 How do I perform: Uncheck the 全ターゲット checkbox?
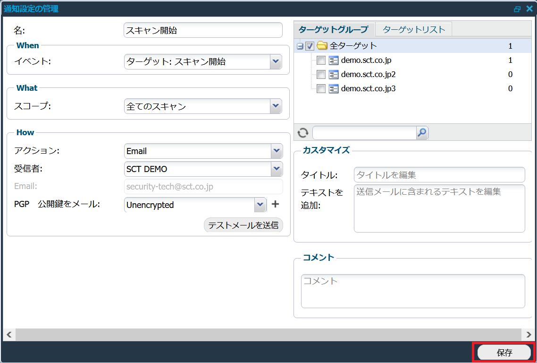tap(310, 46)
